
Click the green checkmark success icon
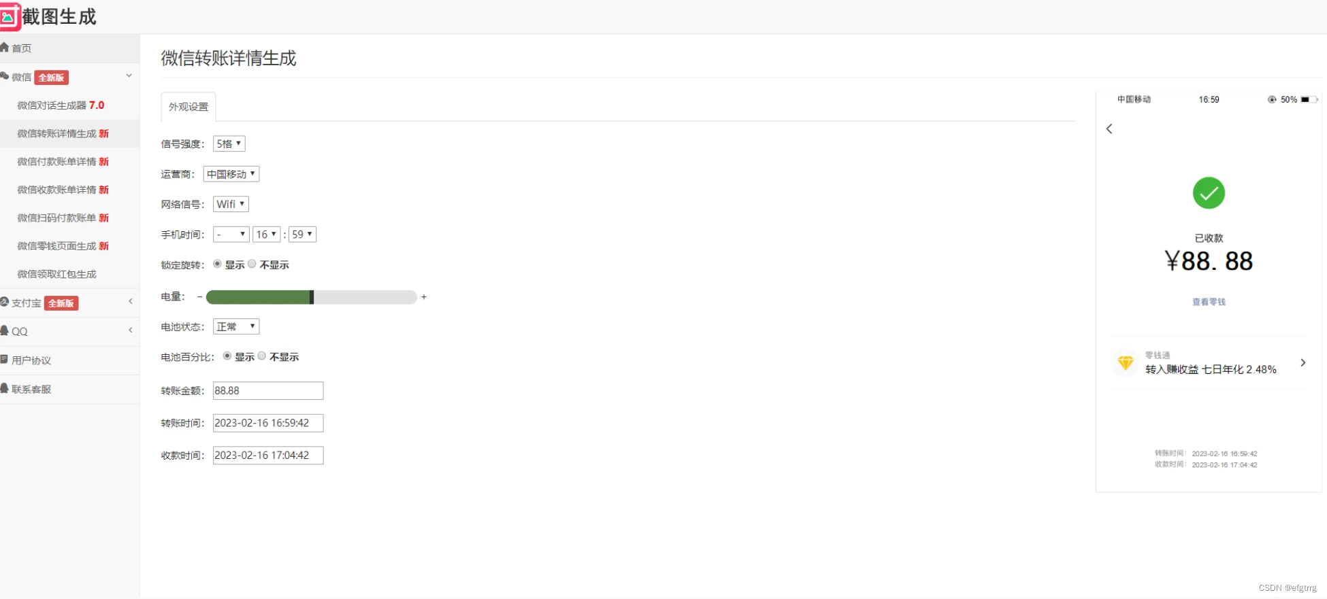click(x=1209, y=193)
